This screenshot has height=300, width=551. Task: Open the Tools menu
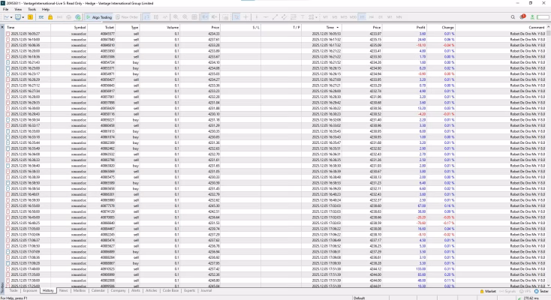click(x=32, y=10)
